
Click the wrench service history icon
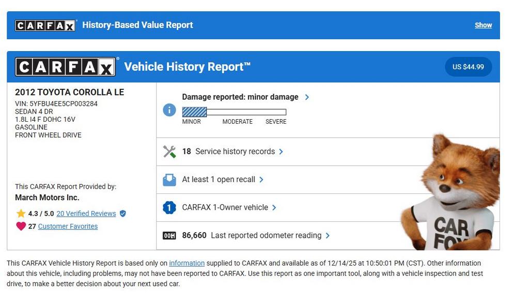point(169,152)
